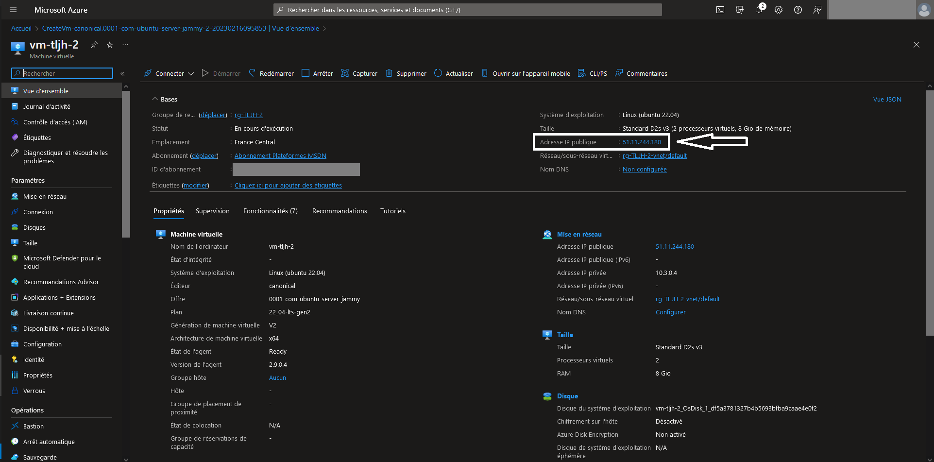Switch to the Fonctionnalités (7) tab
934x462 pixels.
[271, 211]
